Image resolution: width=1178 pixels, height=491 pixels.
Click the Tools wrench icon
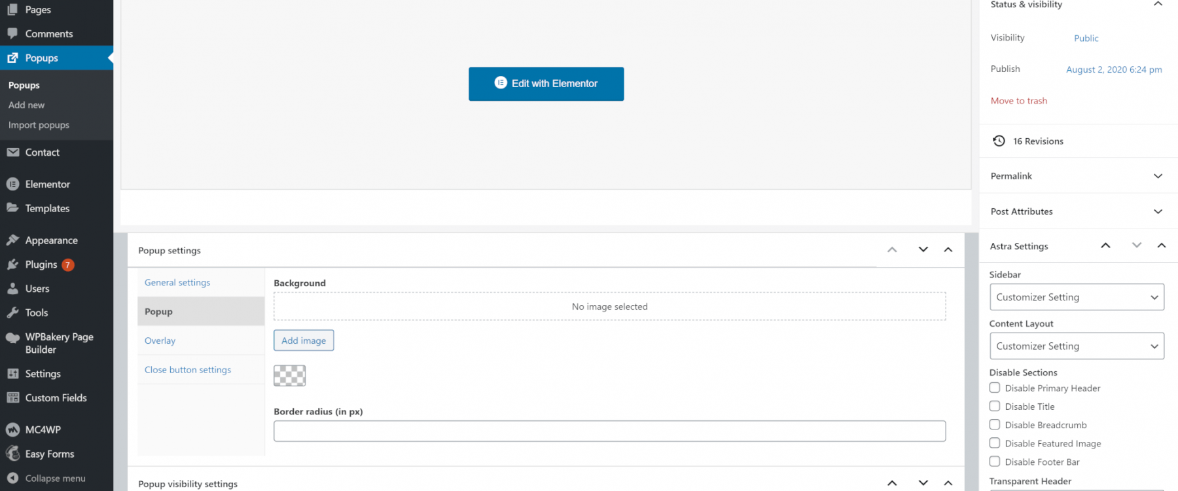tap(12, 313)
